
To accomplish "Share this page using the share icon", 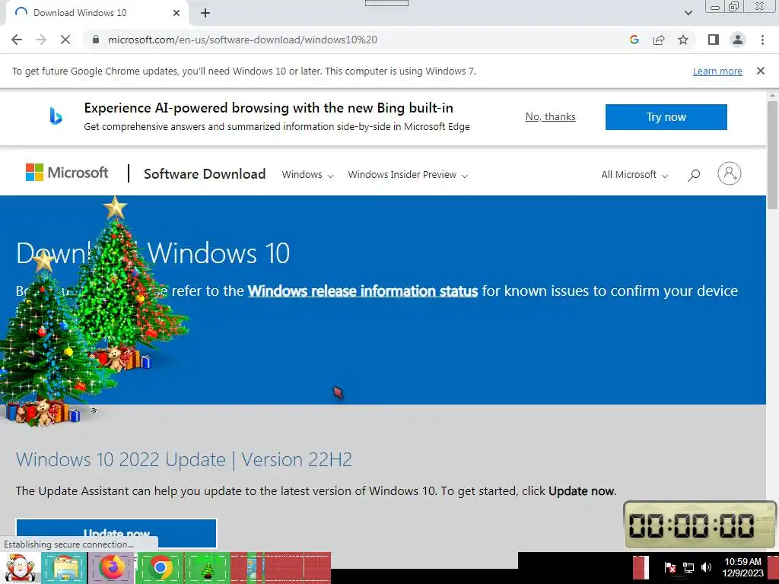I will 659,40.
